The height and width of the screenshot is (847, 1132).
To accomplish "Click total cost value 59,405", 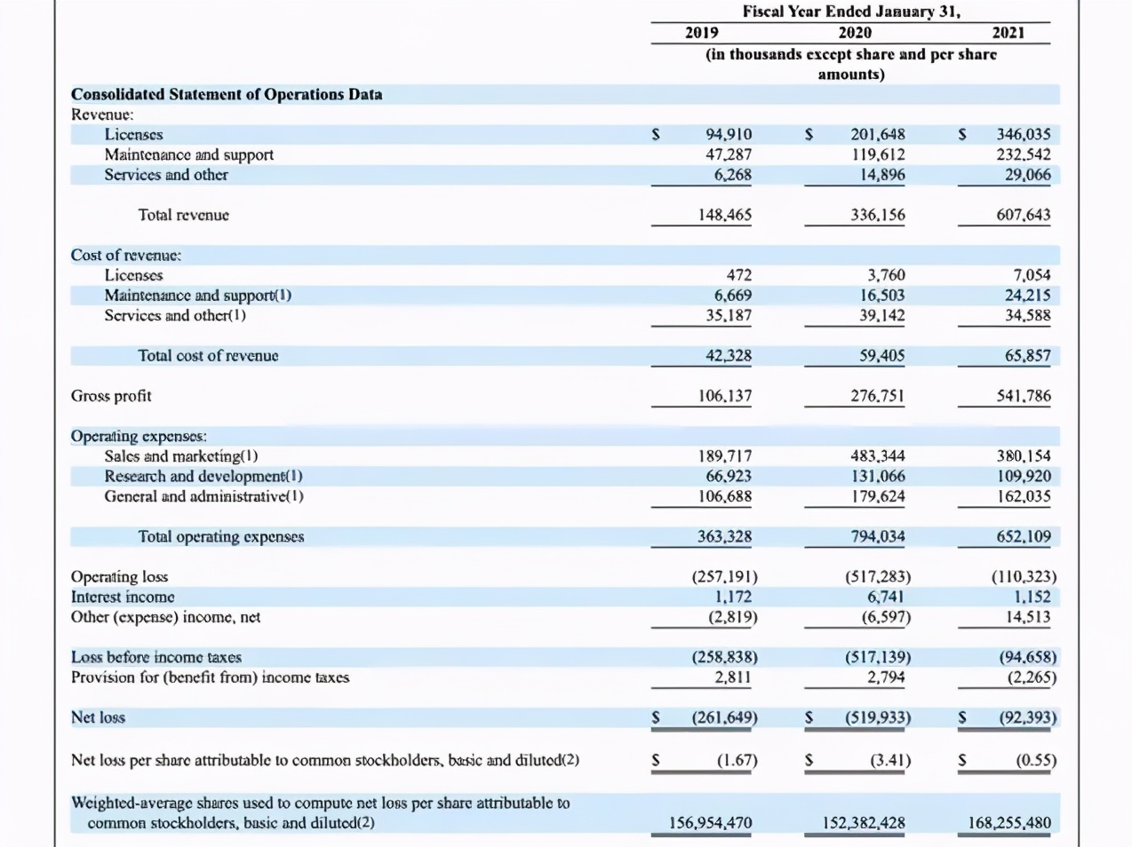I will [882, 356].
